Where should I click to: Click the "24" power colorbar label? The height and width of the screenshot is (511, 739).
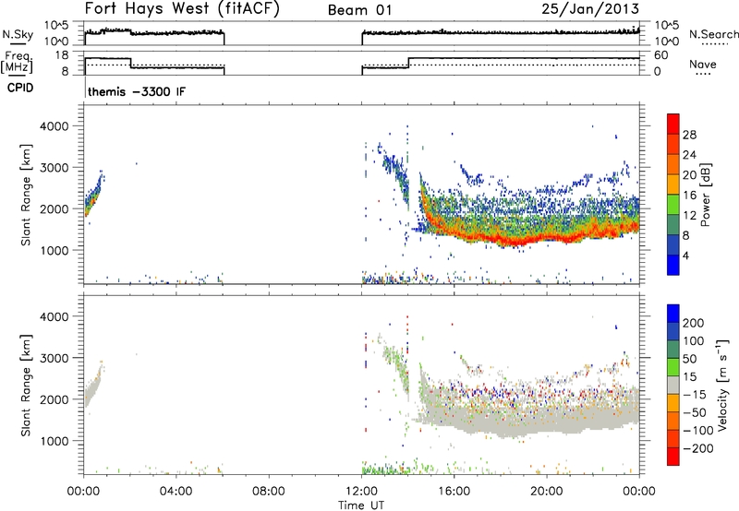pos(689,155)
